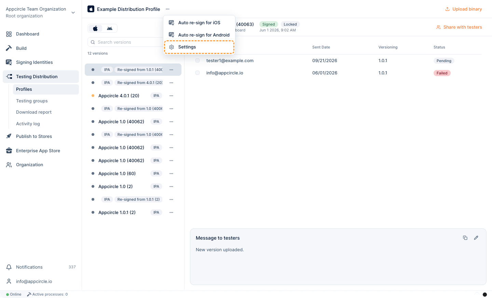Edit the message to testers with pencil icon
The height and width of the screenshot is (298, 492).
[476, 238]
